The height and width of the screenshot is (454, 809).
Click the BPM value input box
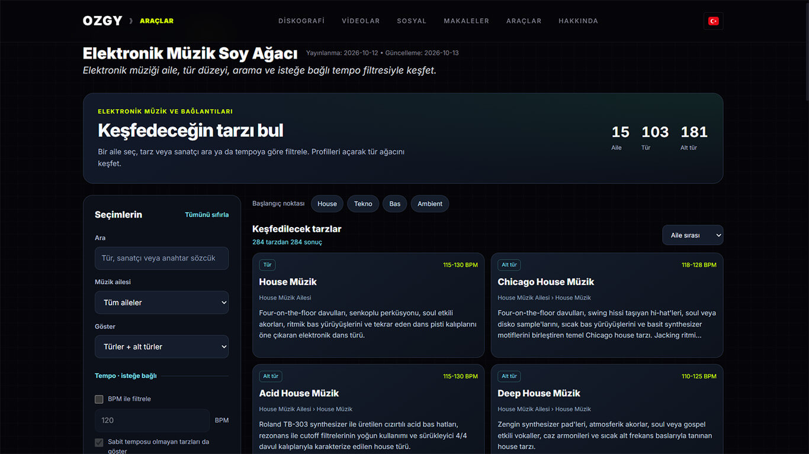click(152, 420)
